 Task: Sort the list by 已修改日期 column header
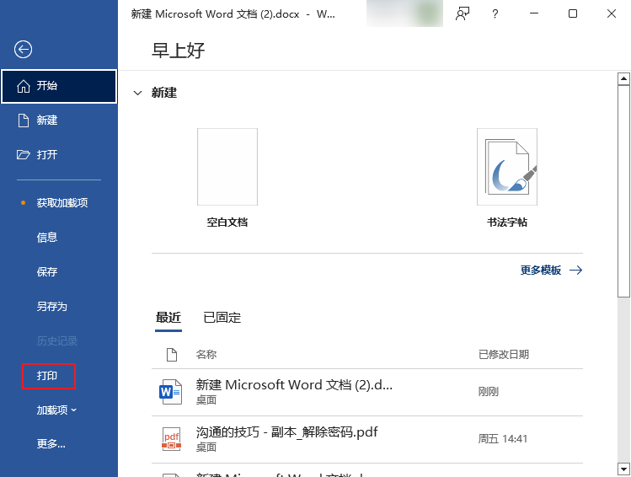(504, 355)
